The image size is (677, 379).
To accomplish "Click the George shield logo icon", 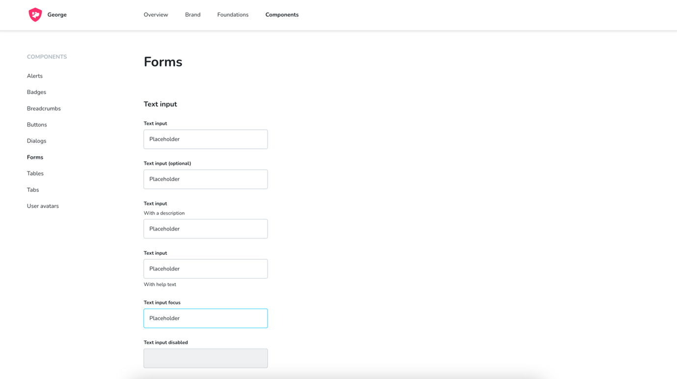I will click(35, 15).
